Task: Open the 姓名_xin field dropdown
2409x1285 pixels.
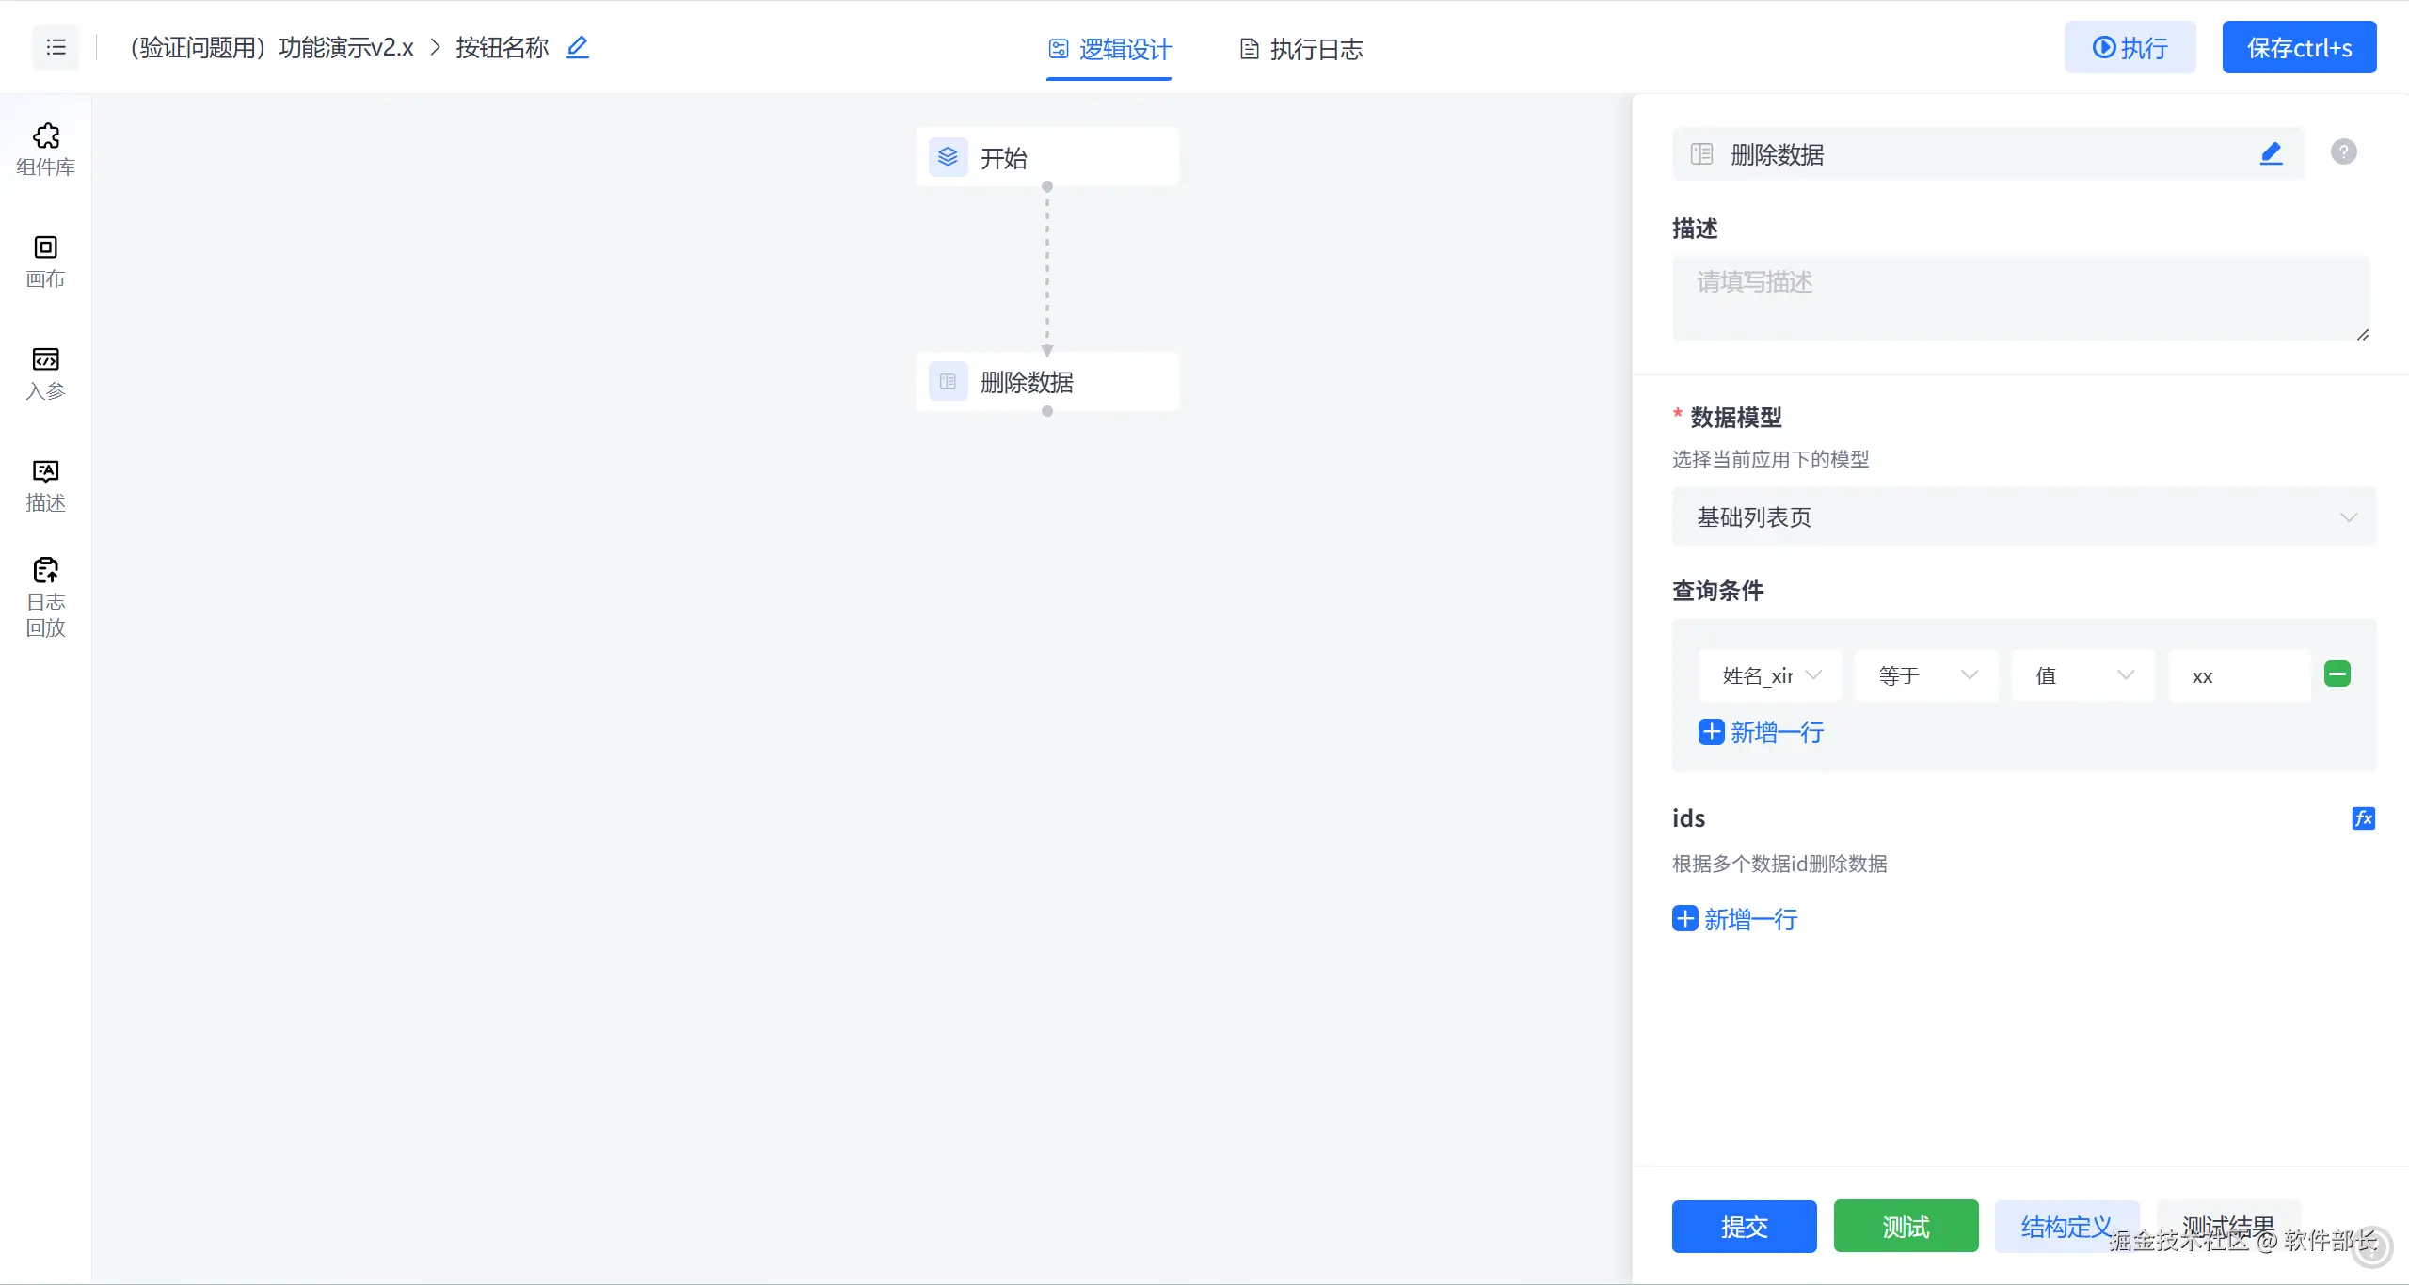Action: (x=1769, y=675)
